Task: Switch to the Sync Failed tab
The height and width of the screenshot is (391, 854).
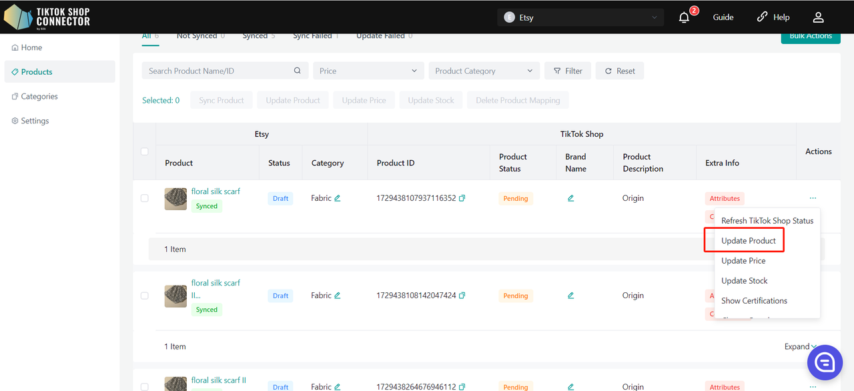Action: click(x=316, y=37)
